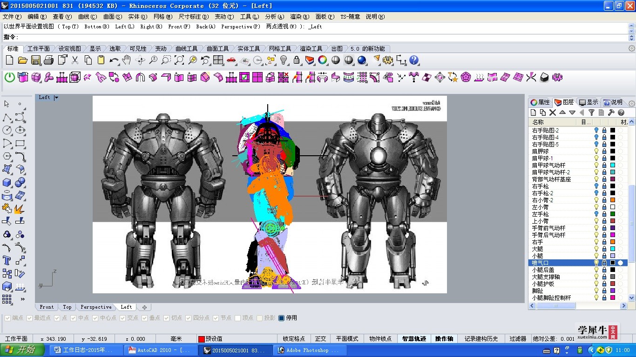636x357 pixels.
Task: Switch to Adobe Photoshop in taskbar
Action: [310, 350]
